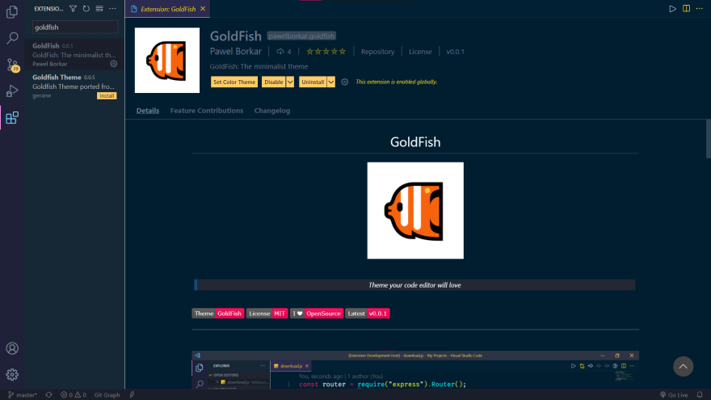Screen dimensions: 711x400
Task: Click the theme preview screenshot image
Action: tap(415, 369)
